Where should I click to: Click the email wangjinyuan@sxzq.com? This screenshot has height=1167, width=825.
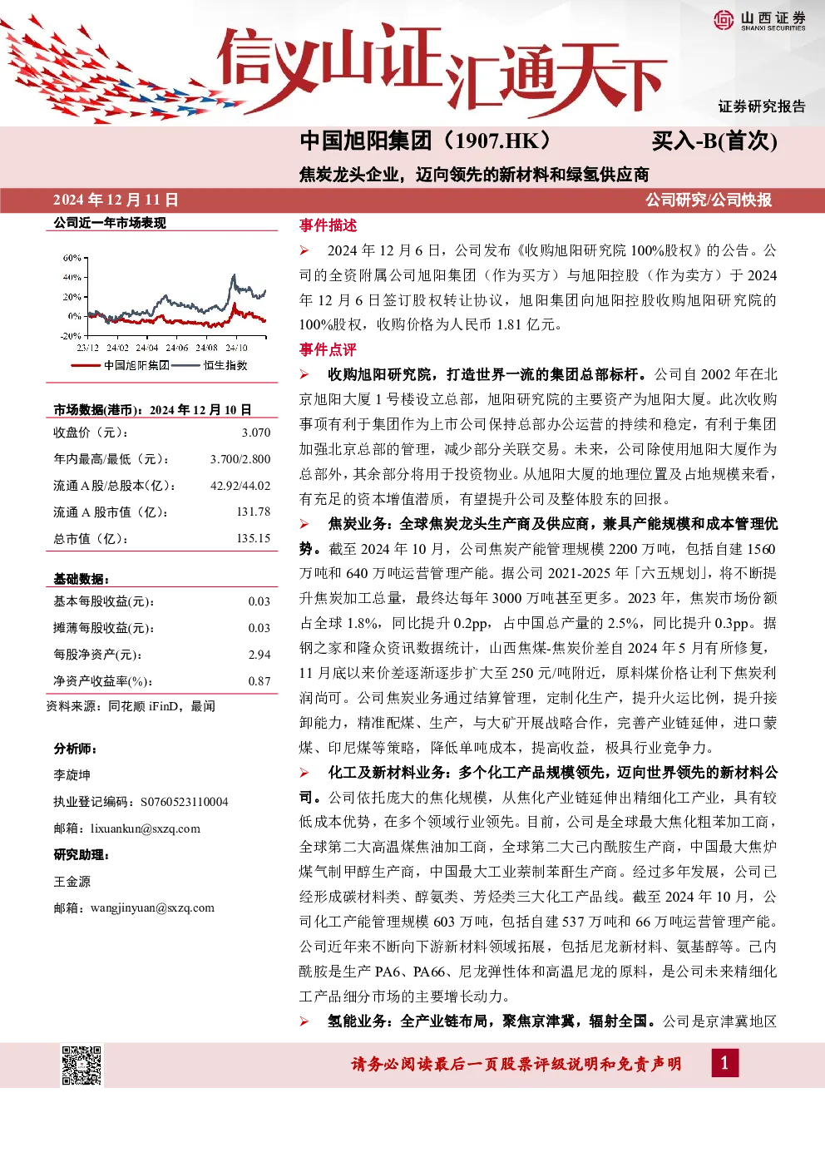coord(152,908)
